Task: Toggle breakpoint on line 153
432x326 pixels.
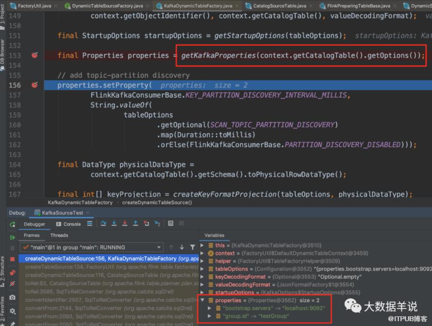Action: [35, 55]
